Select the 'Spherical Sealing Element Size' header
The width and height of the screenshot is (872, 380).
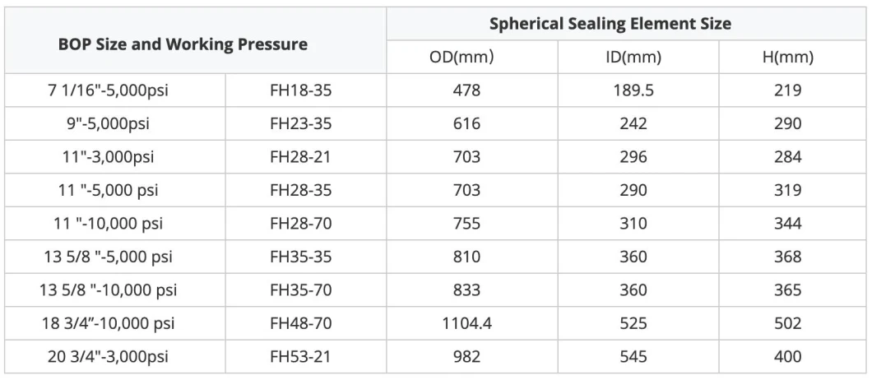tap(610, 23)
